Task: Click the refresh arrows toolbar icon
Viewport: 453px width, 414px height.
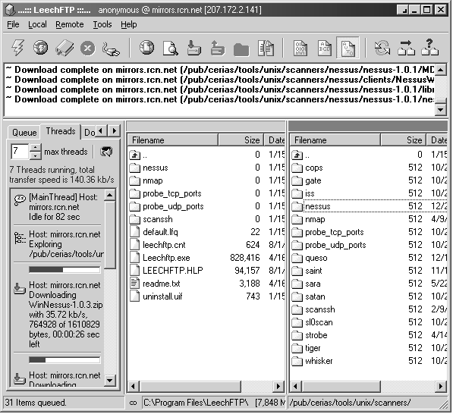Action: [382, 48]
